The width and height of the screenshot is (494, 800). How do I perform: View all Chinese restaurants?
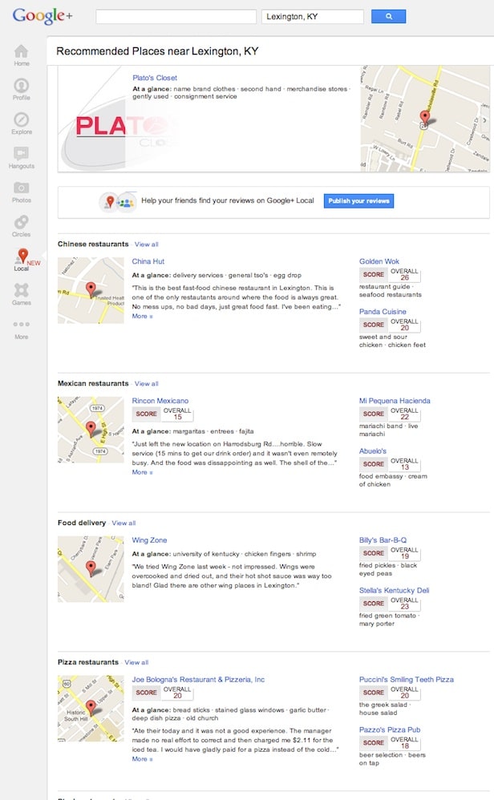click(146, 244)
